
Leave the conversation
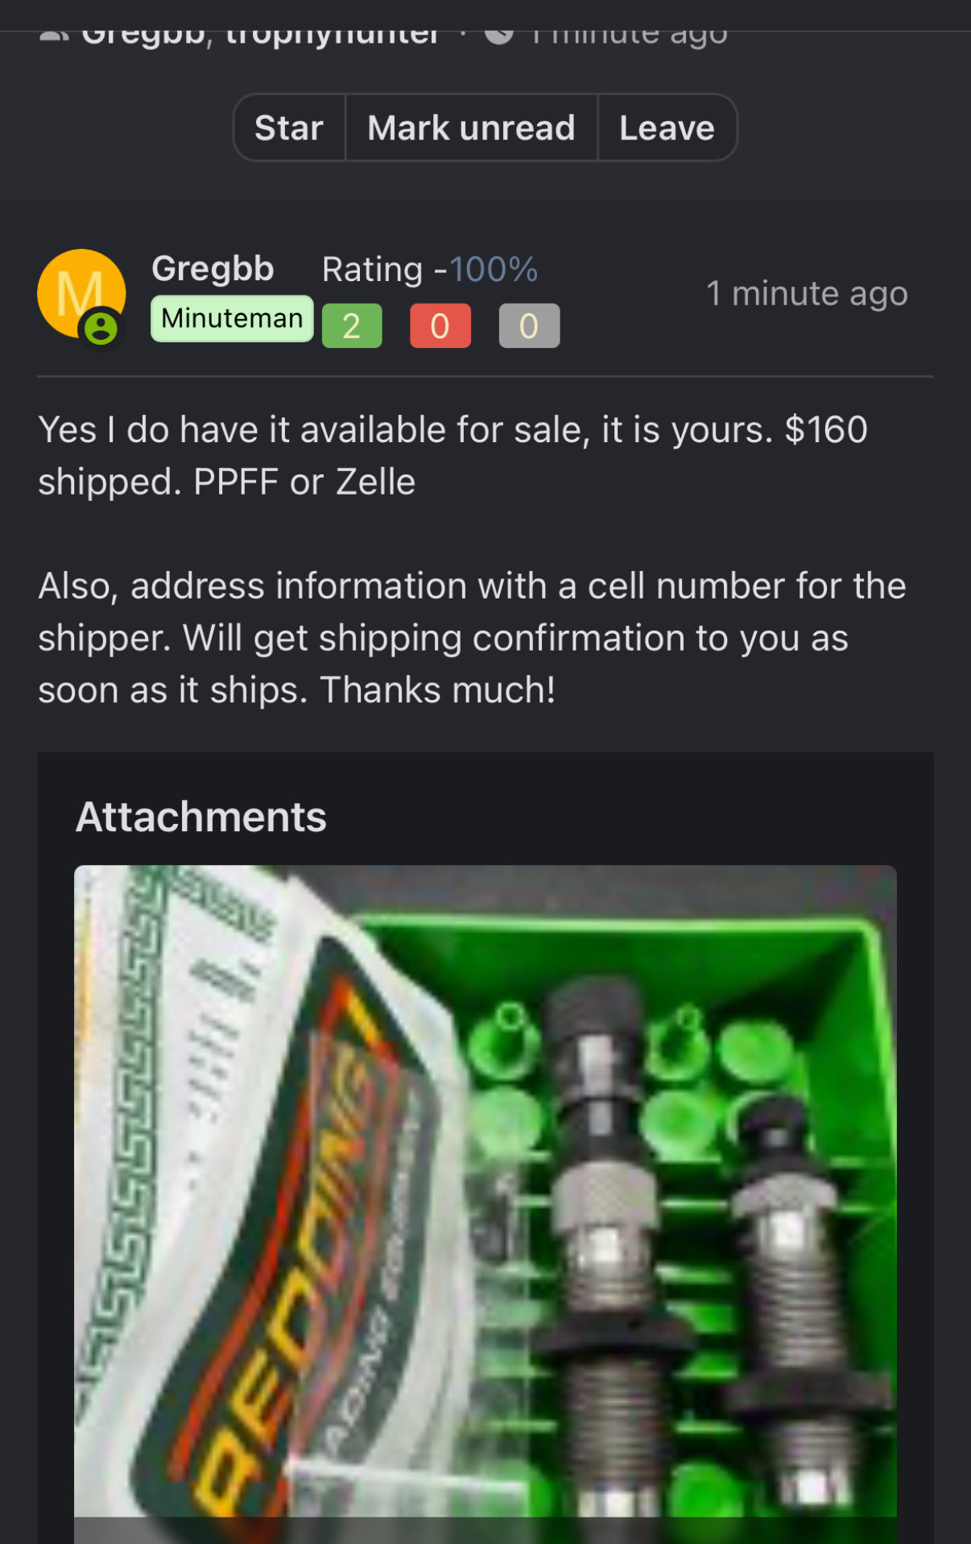click(667, 128)
